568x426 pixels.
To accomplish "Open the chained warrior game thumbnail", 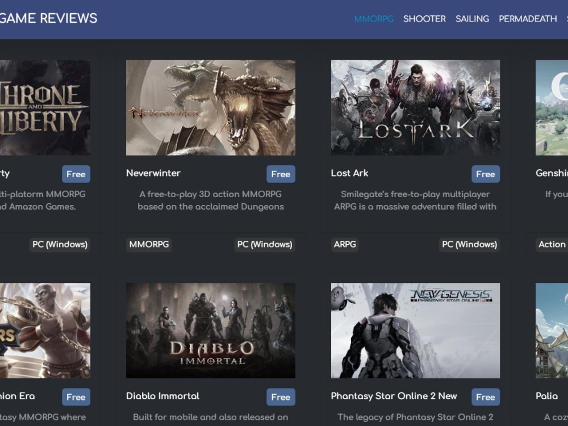I will tap(45, 331).
